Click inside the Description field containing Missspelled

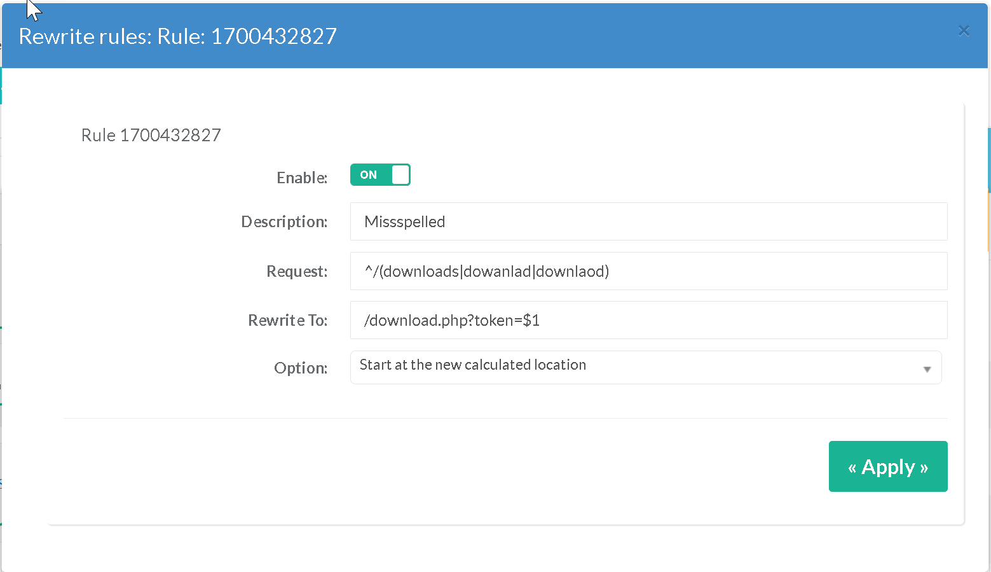pyautogui.click(x=648, y=221)
